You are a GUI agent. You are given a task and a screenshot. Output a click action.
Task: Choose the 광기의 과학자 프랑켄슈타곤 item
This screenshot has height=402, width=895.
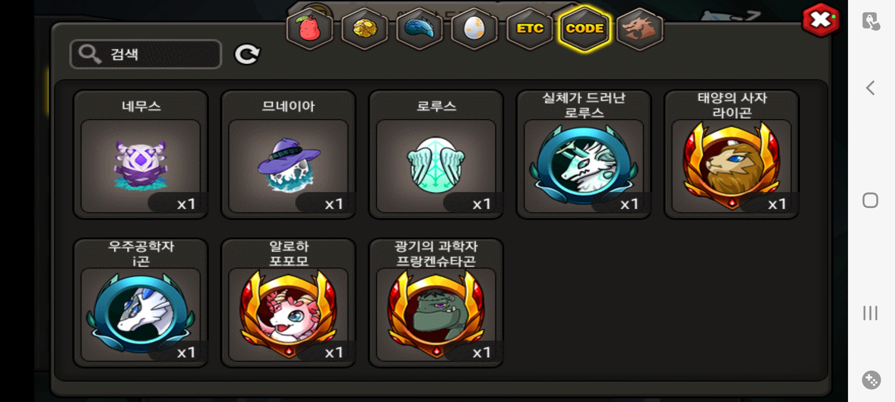(x=436, y=303)
